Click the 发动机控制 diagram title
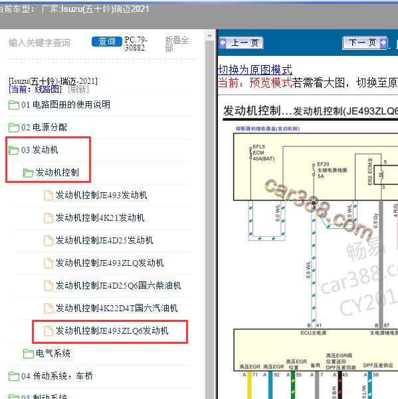This screenshot has width=398, height=399. (x=310, y=111)
